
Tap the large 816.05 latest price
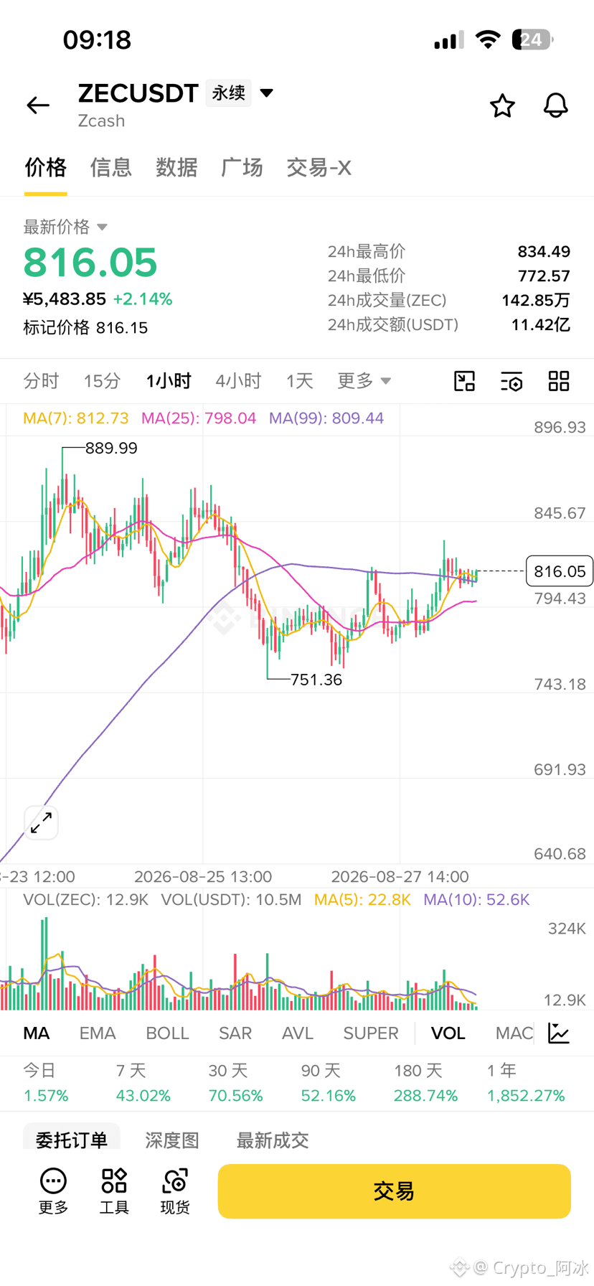click(90, 262)
